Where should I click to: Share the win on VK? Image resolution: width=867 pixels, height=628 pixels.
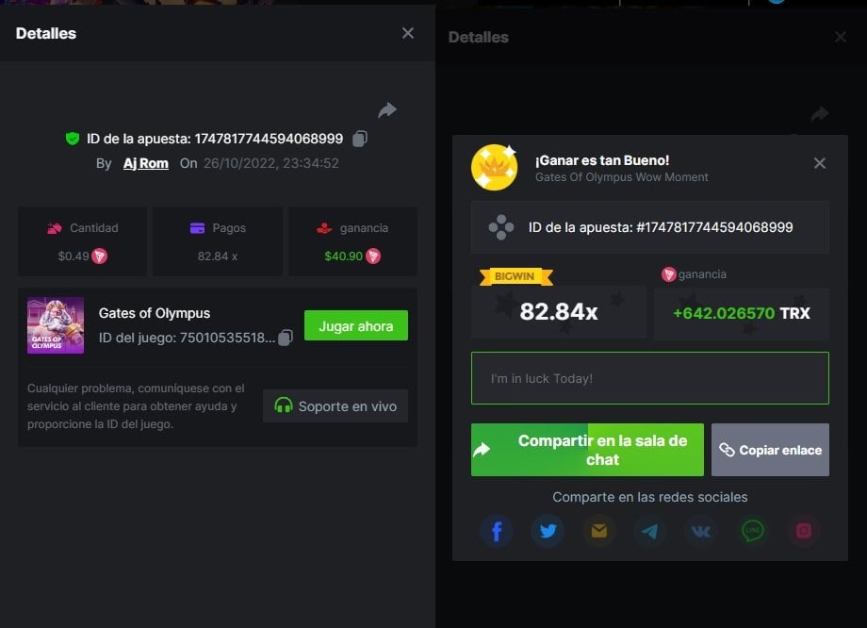pos(700,531)
